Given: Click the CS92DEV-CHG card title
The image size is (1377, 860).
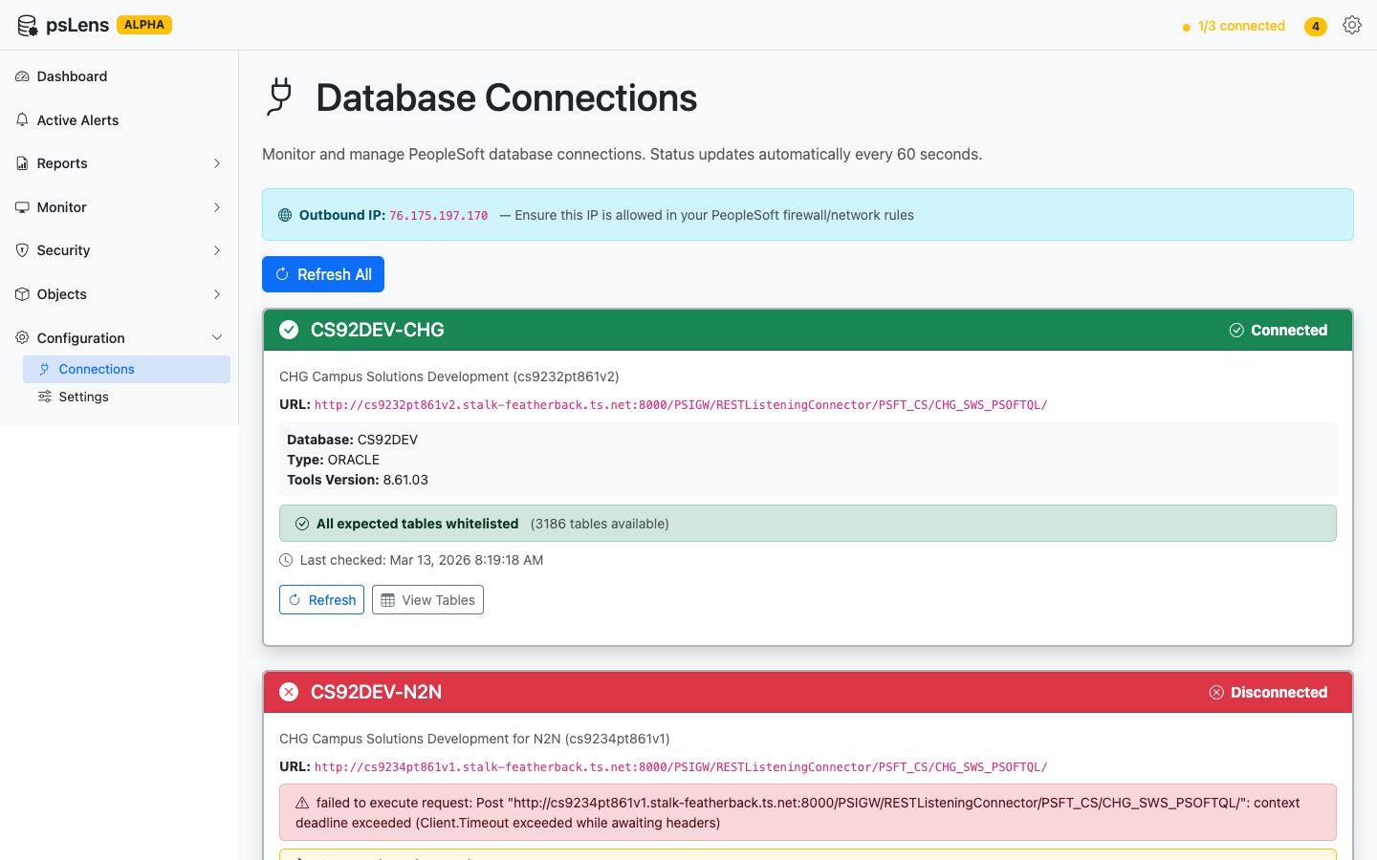Looking at the screenshot, I should [378, 330].
